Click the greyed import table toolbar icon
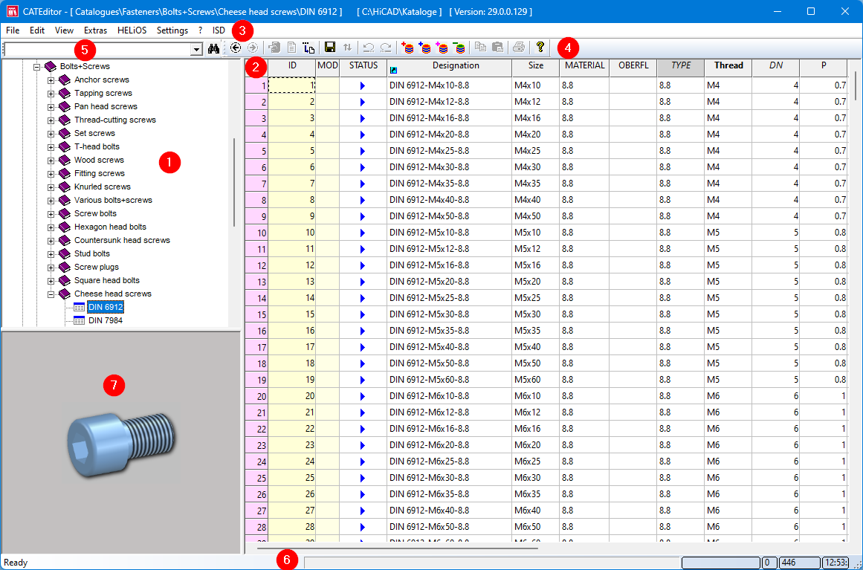Image resolution: width=863 pixels, height=570 pixels. pyautogui.click(x=274, y=48)
